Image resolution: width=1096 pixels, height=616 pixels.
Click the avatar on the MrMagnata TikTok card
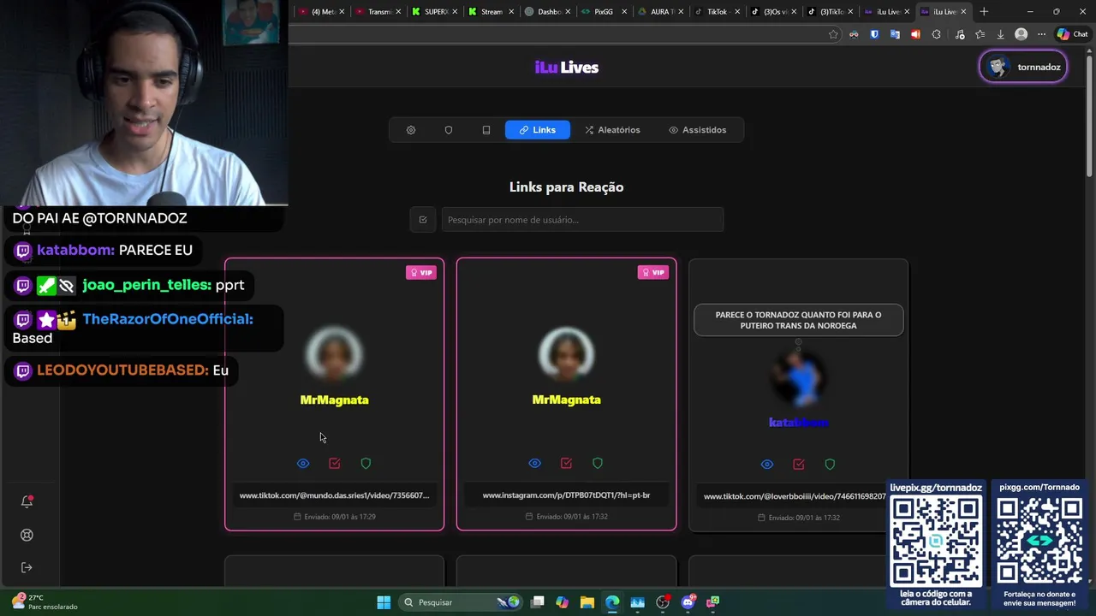335,354
